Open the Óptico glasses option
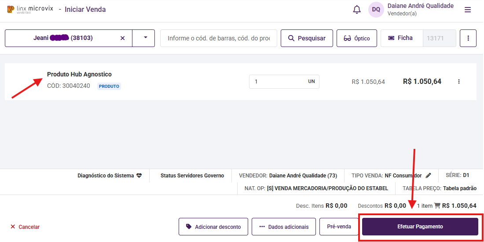The height and width of the screenshot is (242, 484). coord(357,38)
